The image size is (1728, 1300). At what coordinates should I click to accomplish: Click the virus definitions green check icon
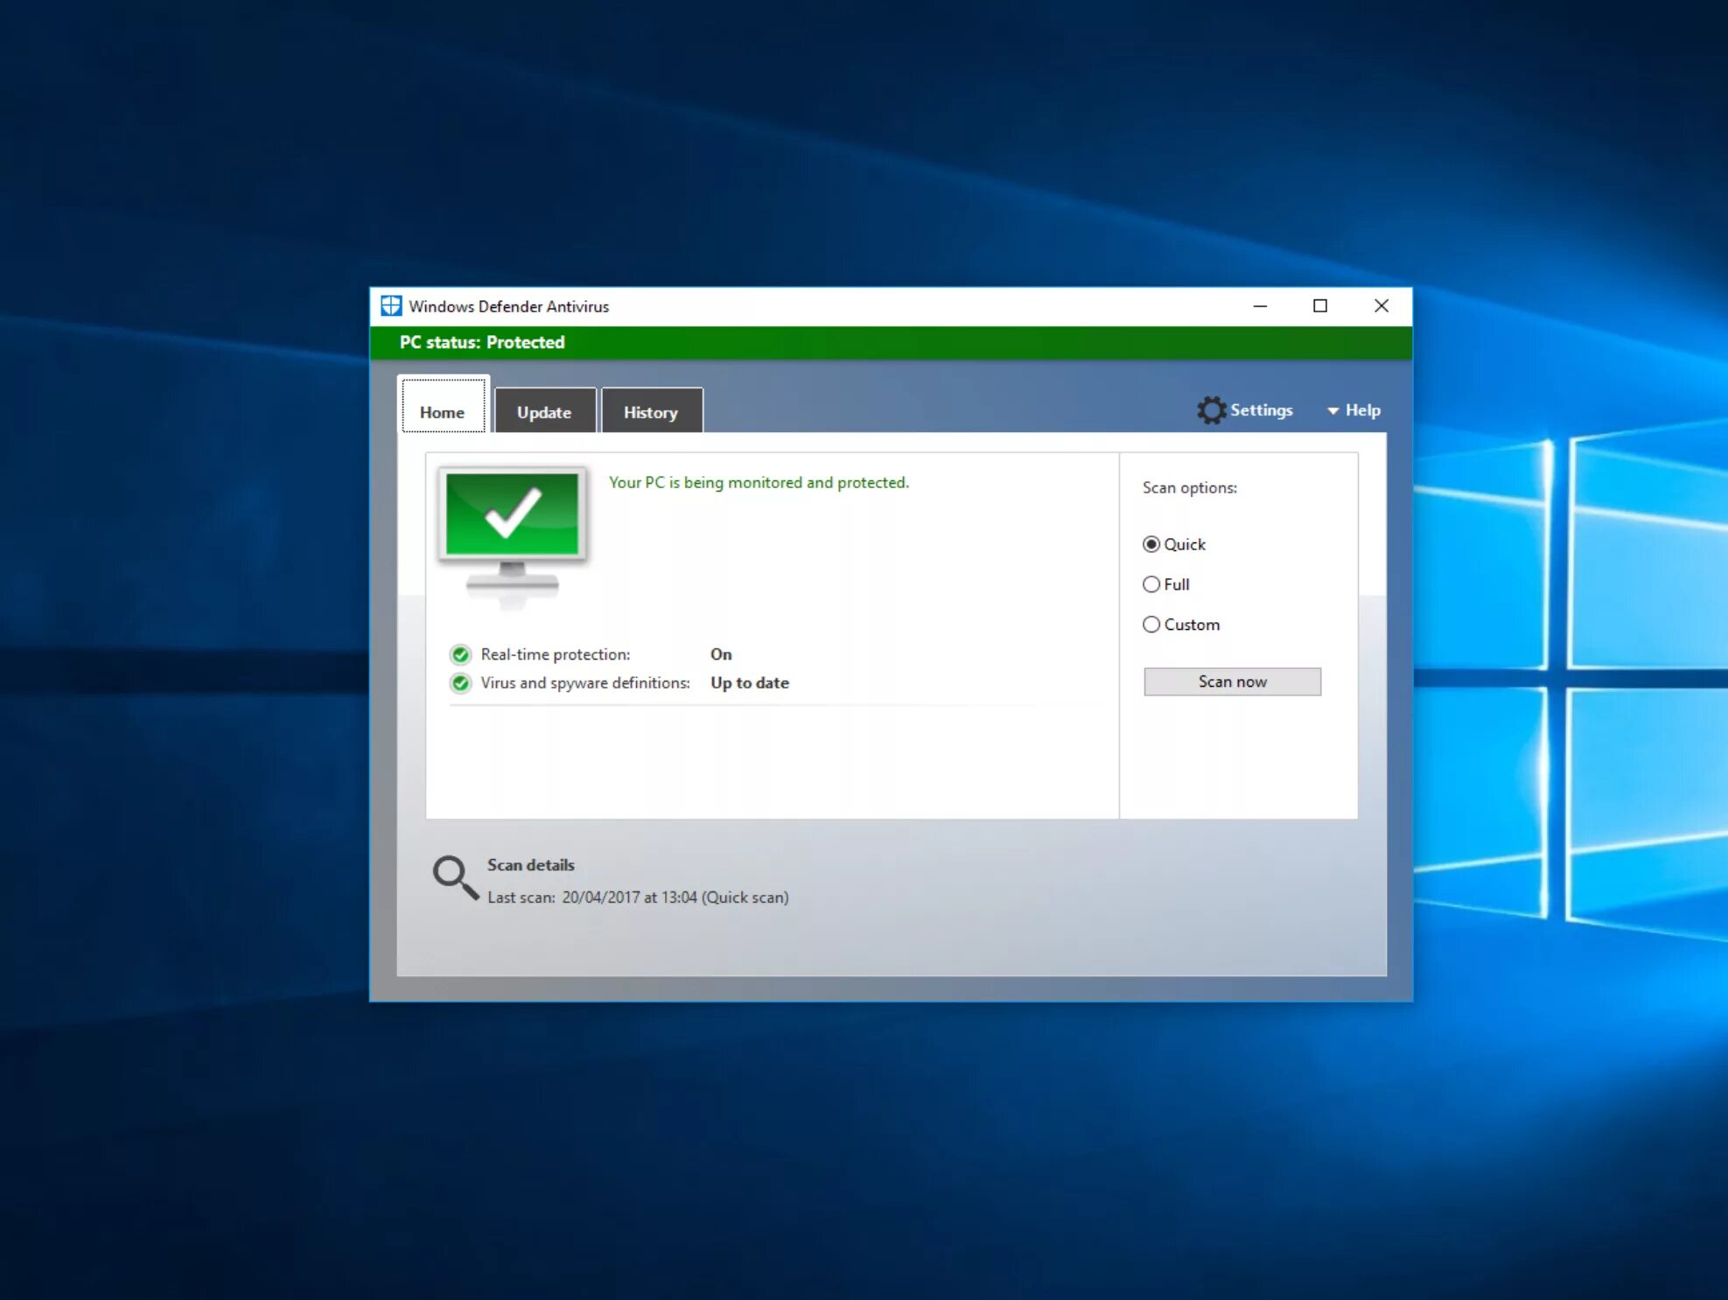[x=462, y=681]
